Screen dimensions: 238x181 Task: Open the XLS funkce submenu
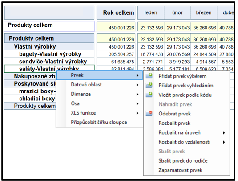click(100, 113)
